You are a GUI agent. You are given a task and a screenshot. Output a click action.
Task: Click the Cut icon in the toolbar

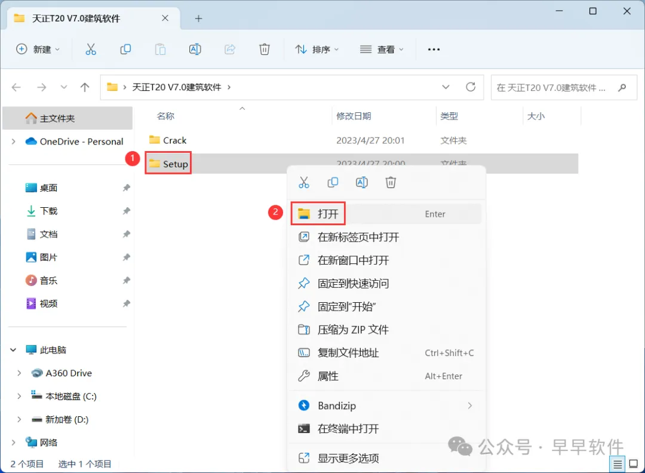pyautogui.click(x=91, y=50)
